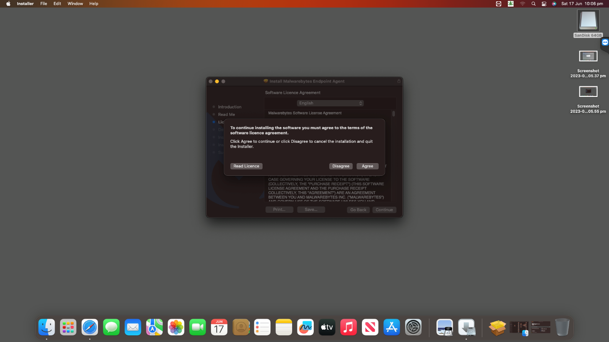Viewport: 609px width, 342px height.
Task: Select the Introduction step in the installer sidebar
Action: 229,107
